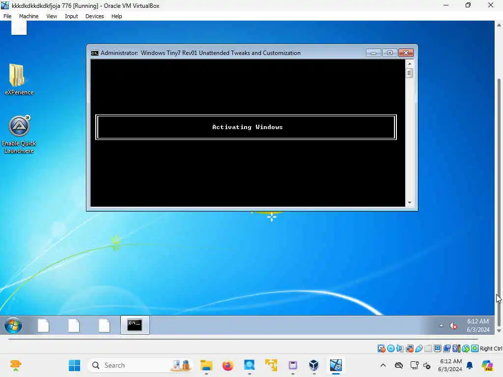The width and height of the screenshot is (503, 377).
Task: Close the Tiny7 Administrator cmd window
Action: pyautogui.click(x=406, y=53)
